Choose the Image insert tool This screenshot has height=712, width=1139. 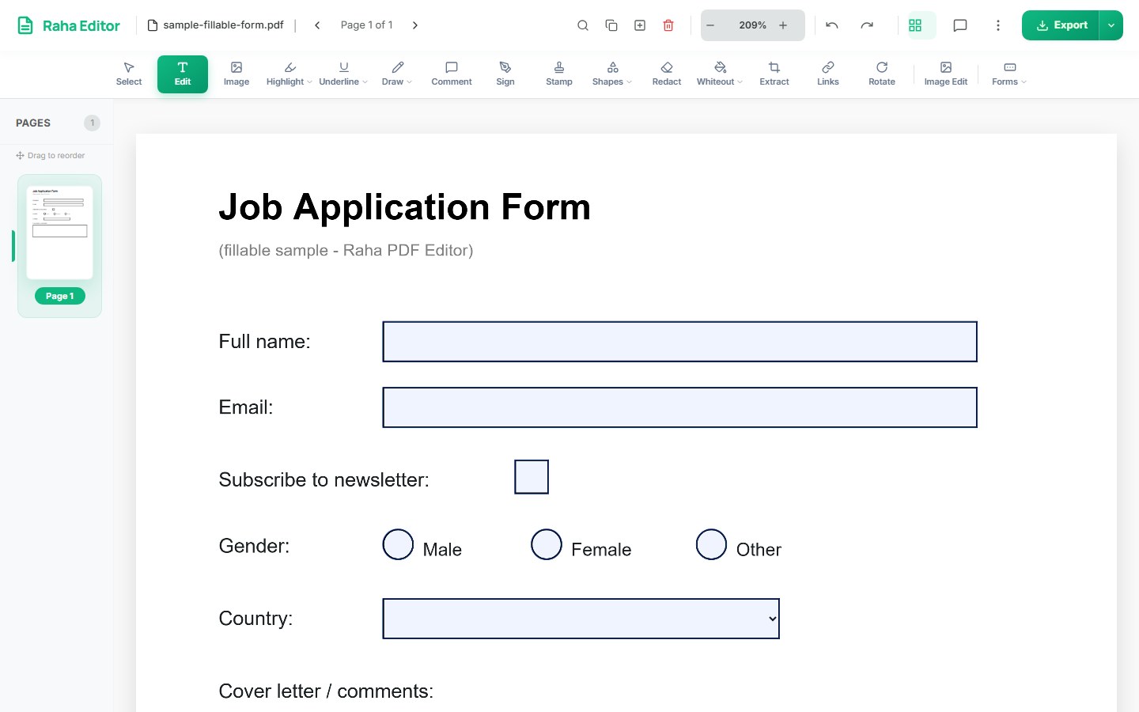(237, 74)
